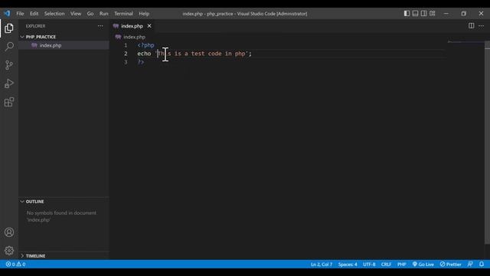Click line number 3 in gutter
Screen dimensions: 490x276
pos(126,62)
